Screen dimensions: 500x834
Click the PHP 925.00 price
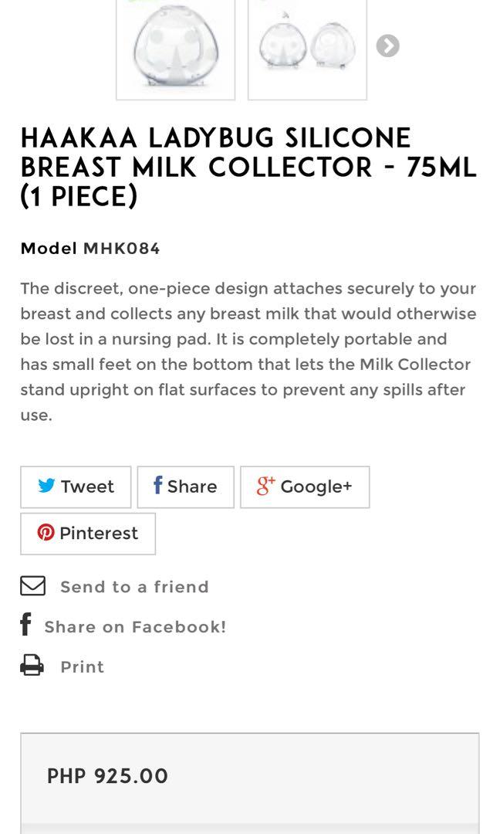[107, 776]
